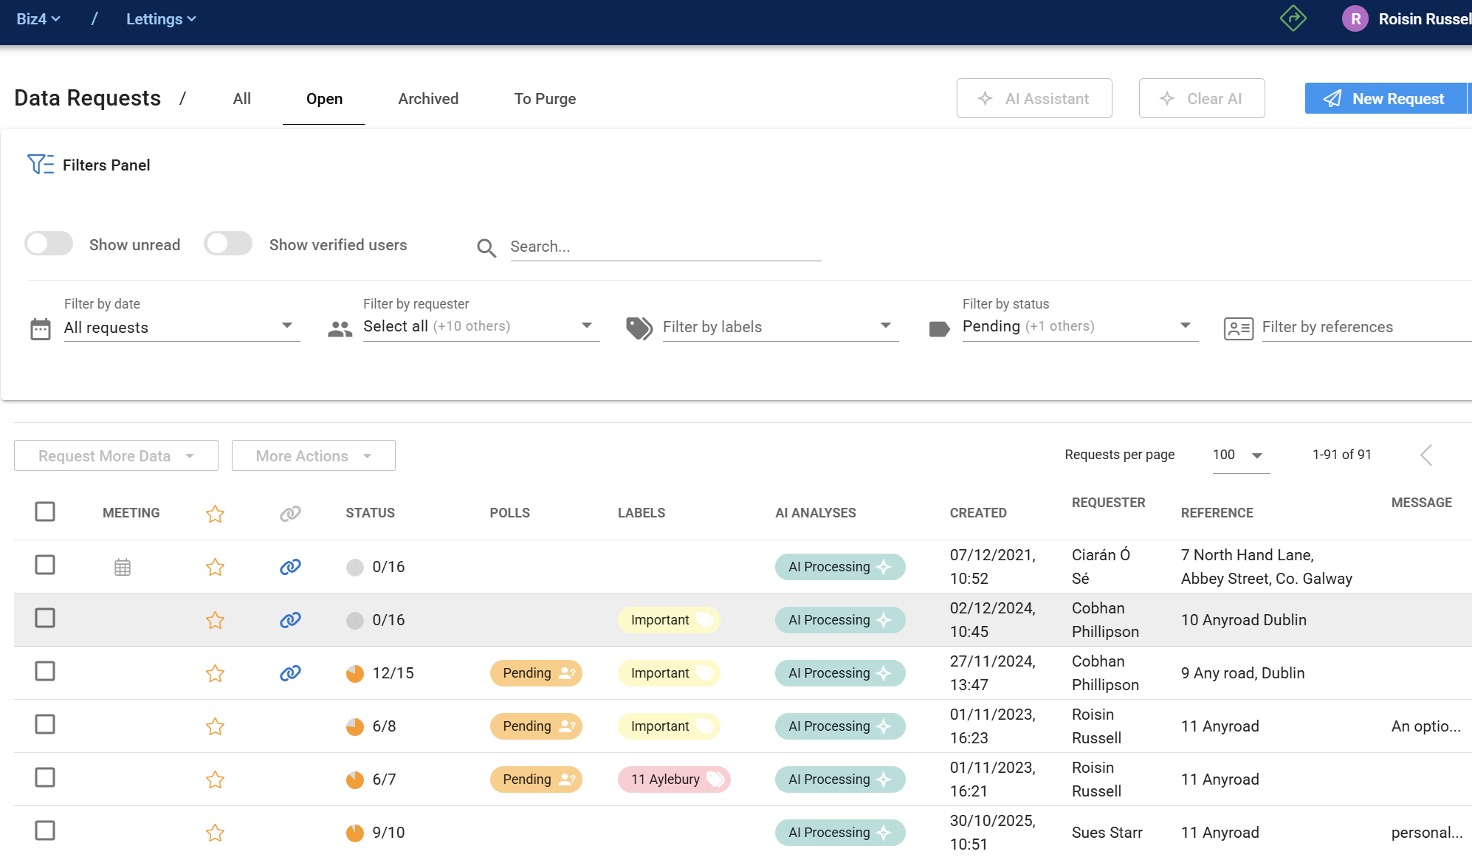1472x857 pixels.
Task: Click Roisin Russell user avatar
Action: 1355,19
